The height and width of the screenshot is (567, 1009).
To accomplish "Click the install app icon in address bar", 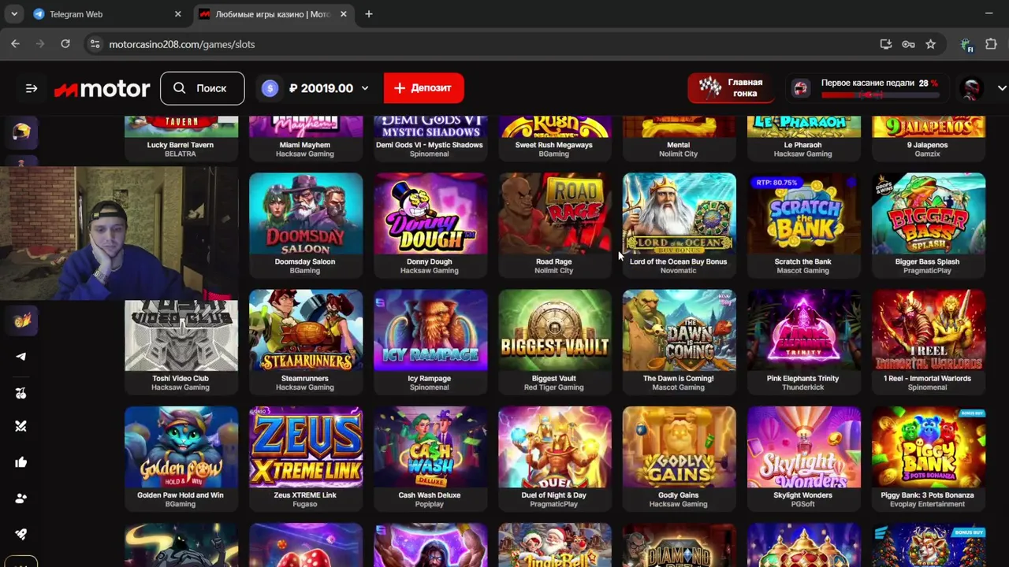I will (885, 44).
